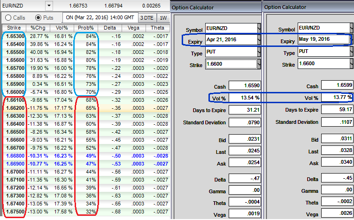
Task: Select the Calls radio button
Action: pyautogui.click(x=8, y=17)
